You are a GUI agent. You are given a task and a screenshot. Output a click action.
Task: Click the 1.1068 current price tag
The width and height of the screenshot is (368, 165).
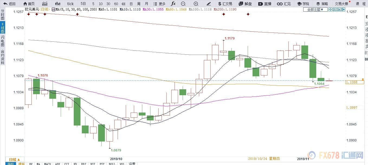click(x=355, y=82)
